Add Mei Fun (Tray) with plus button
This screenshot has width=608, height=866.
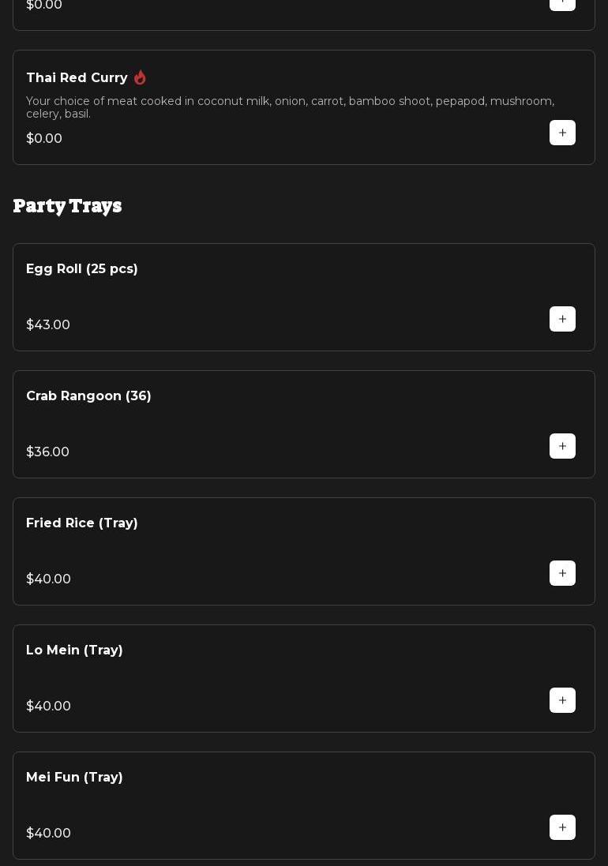562,827
